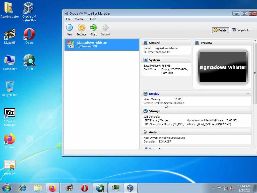Screen dimensions: 257x193
Task: Click the Display section heading link
Action: [x=154, y=94]
